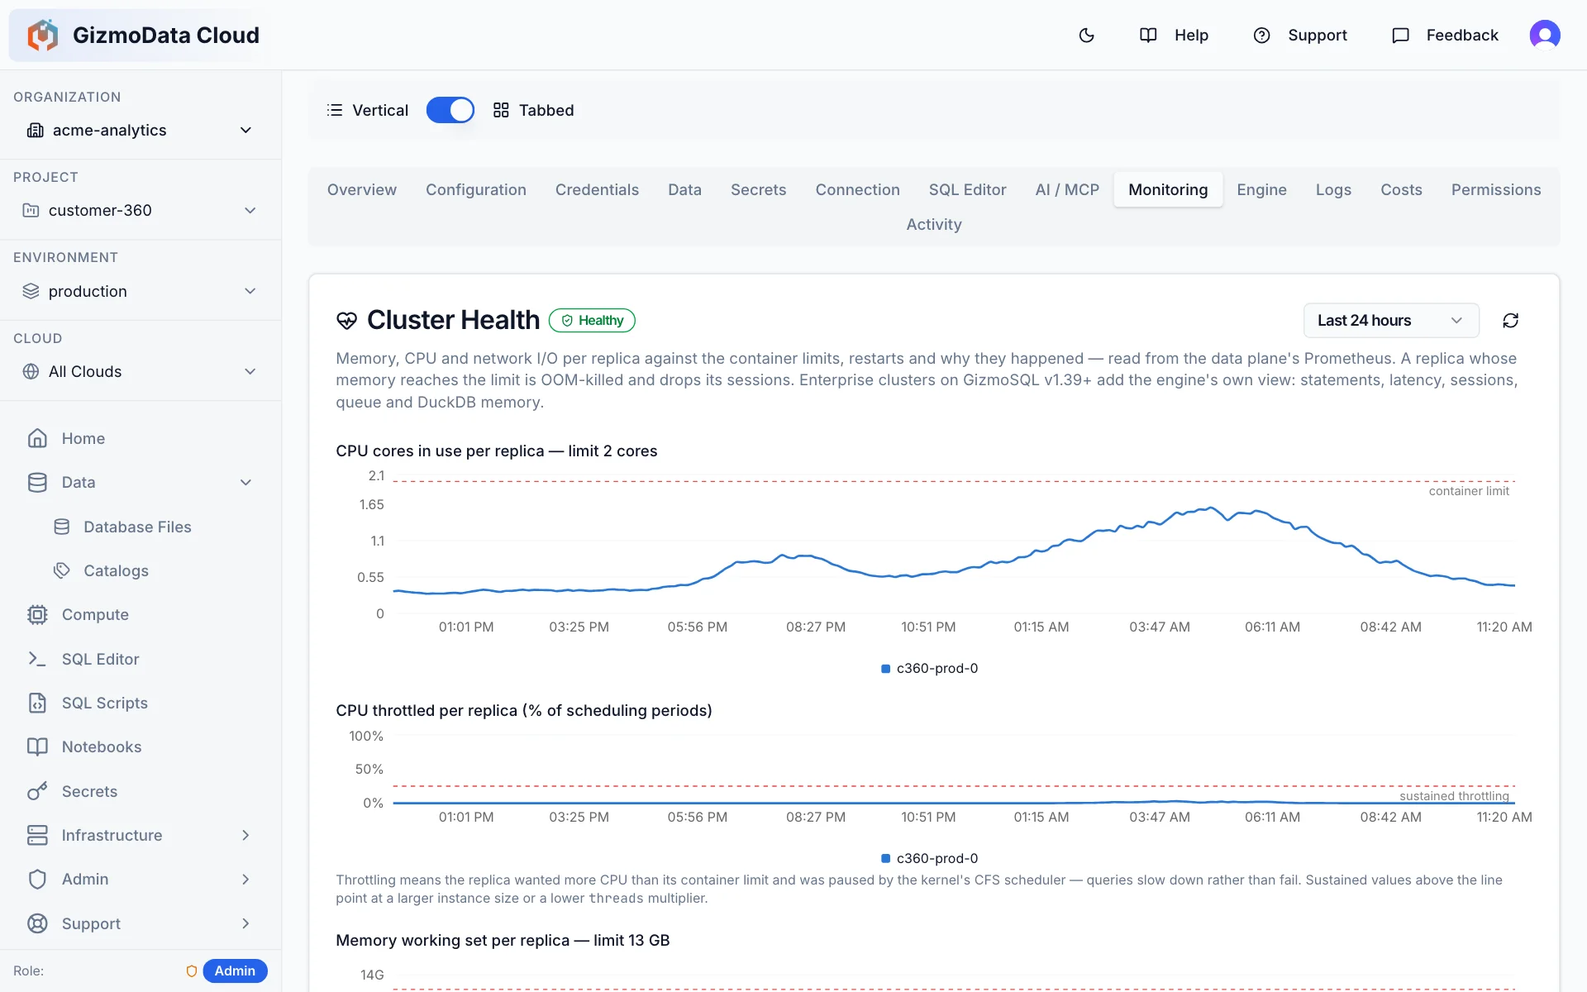The image size is (1587, 992).
Task: Open the acme-analytics organization dropdown
Action: pos(141,130)
